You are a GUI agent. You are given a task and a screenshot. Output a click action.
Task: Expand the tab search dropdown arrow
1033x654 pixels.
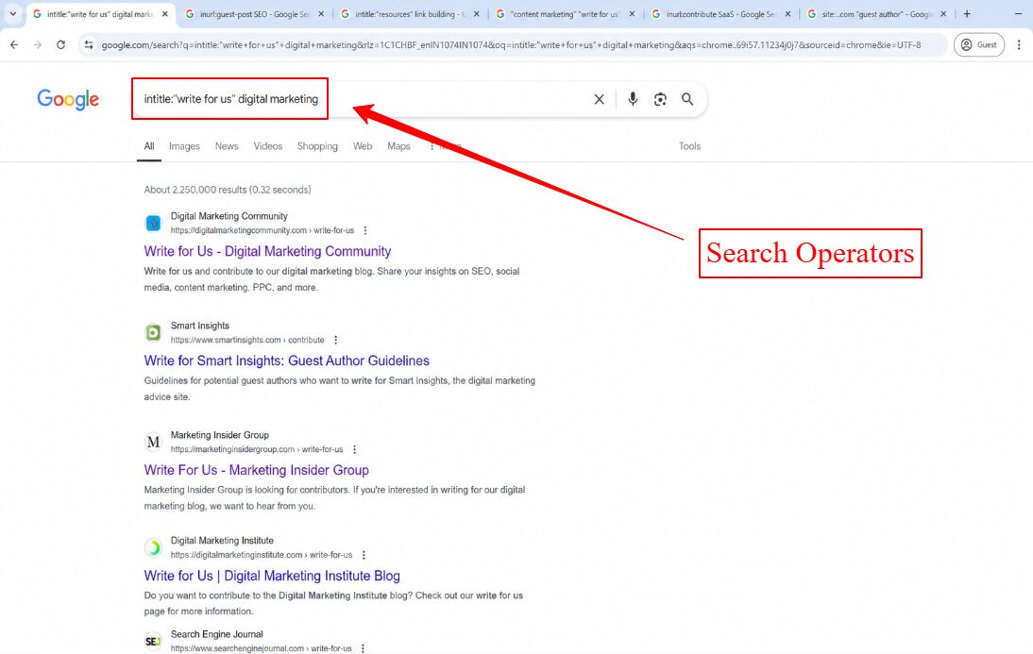(x=12, y=14)
